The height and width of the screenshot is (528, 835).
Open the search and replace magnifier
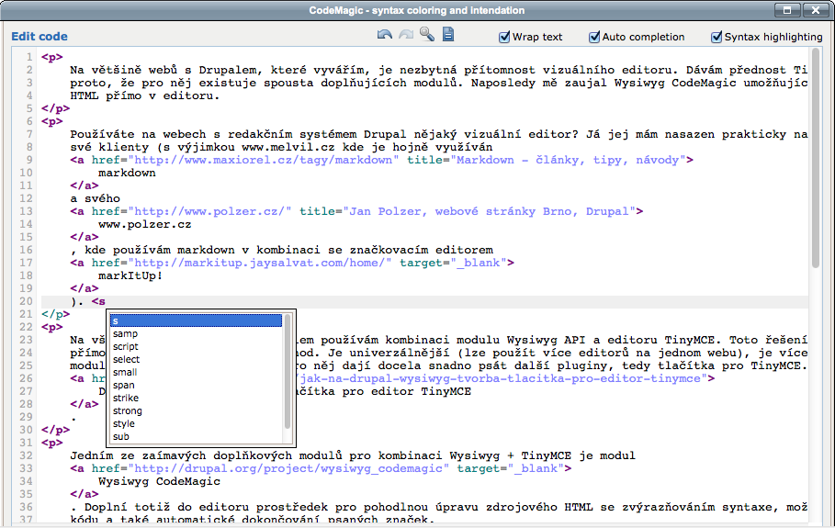click(x=427, y=35)
